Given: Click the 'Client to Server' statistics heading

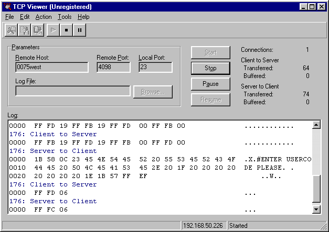Looking at the screenshot, I should click(260, 60).
